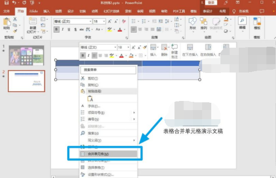Switch to the iSlide ribbon tab

34,11
